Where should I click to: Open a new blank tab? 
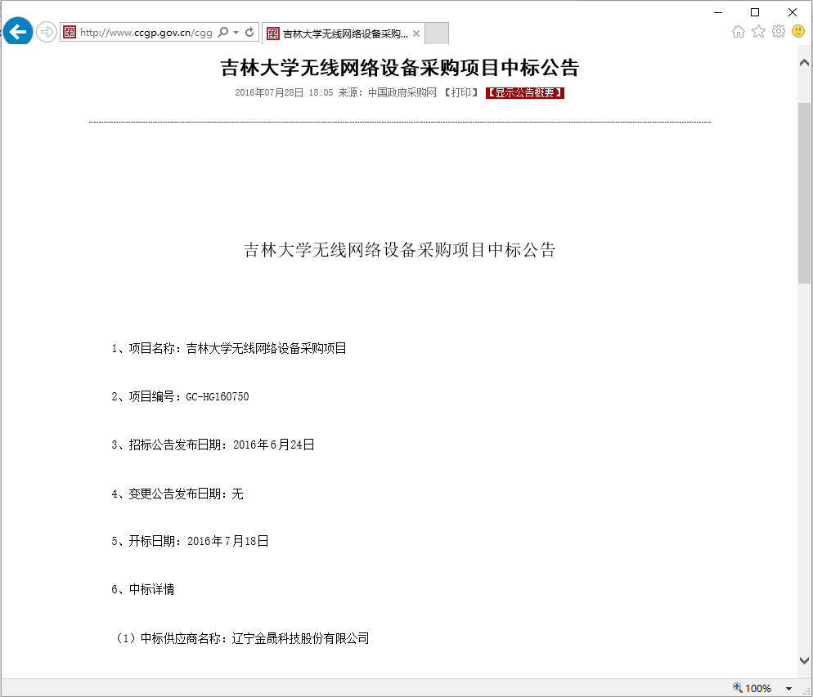(438, 34)
